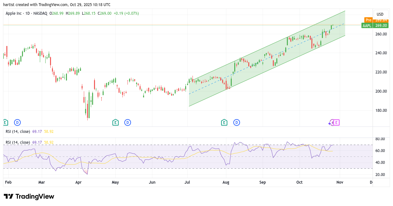Click the partial E marker at left edge
Viewport: 393px width, 206px height.
[5, 122]
